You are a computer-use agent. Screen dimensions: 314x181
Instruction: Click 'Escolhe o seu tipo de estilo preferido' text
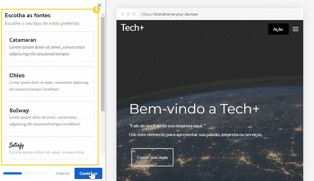pos(42,23)
